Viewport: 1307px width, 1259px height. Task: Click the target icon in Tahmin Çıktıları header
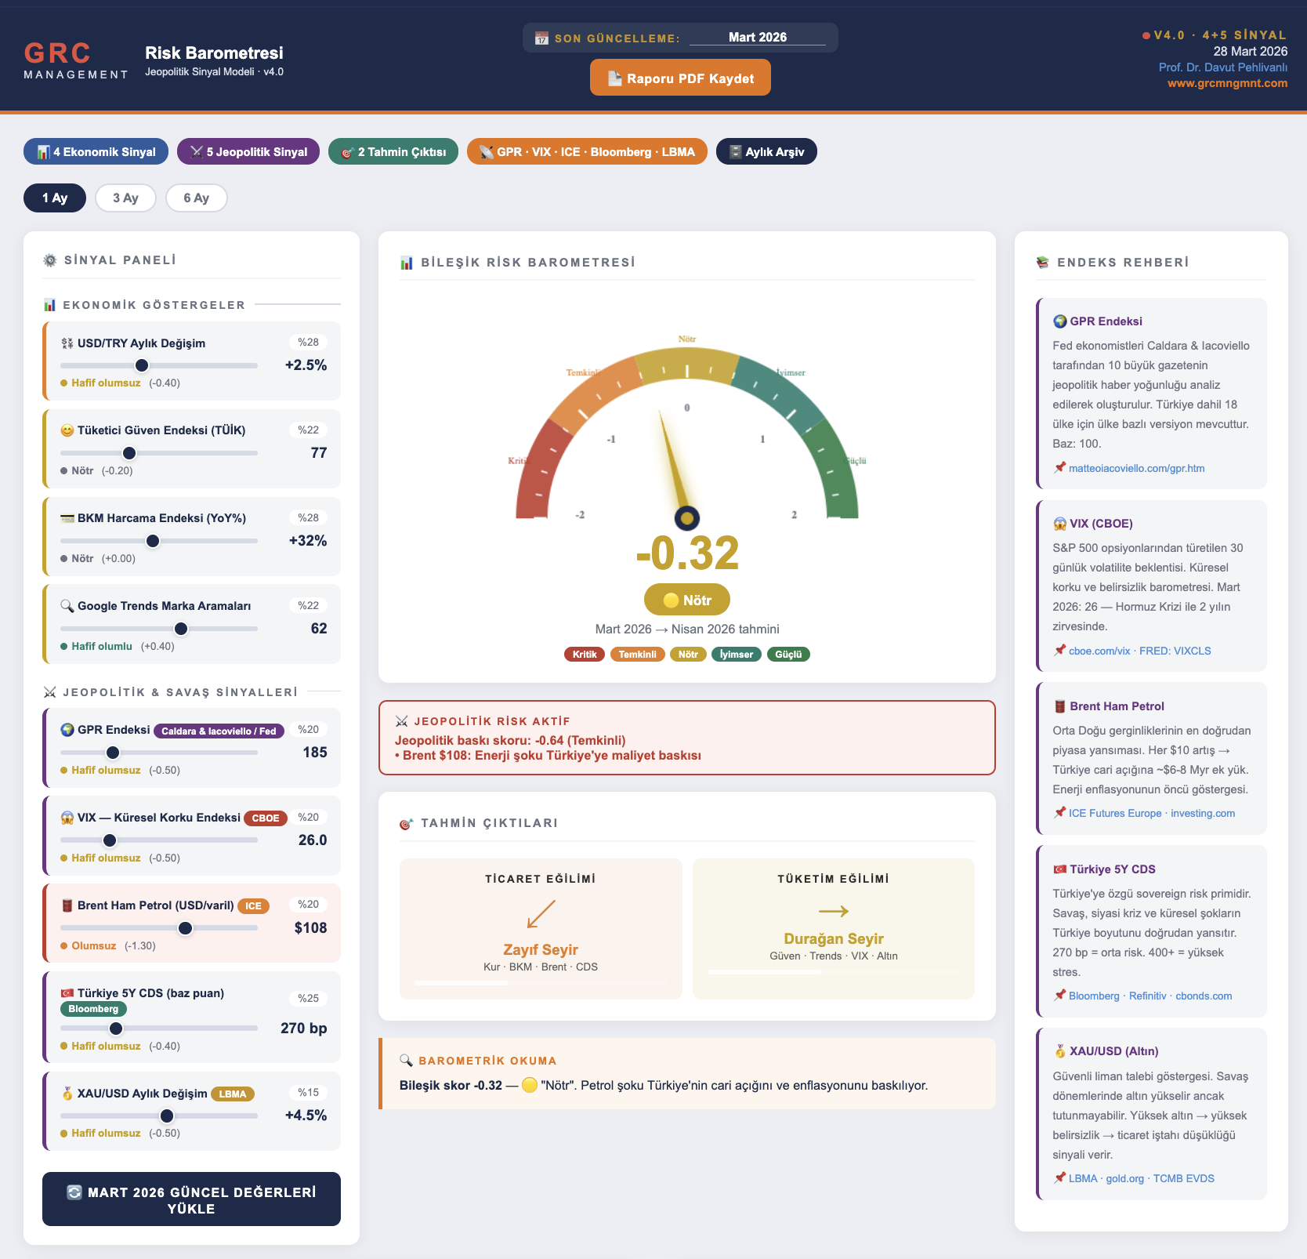tap(406, 823)
